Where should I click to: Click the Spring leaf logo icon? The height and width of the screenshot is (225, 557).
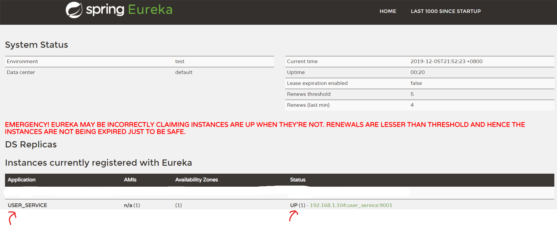pyautogui.click(x=74, y=10)
